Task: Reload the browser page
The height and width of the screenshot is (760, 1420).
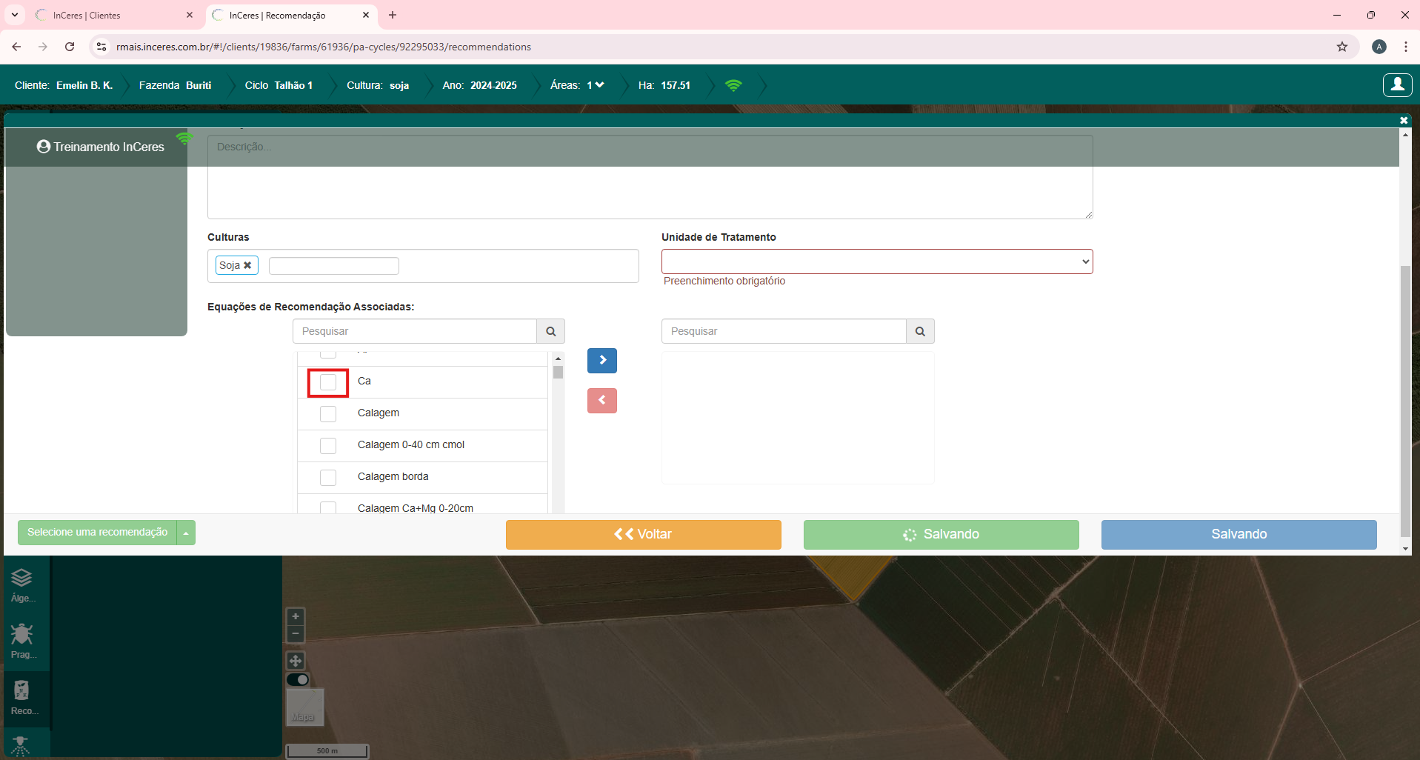Action: point(70,47)
